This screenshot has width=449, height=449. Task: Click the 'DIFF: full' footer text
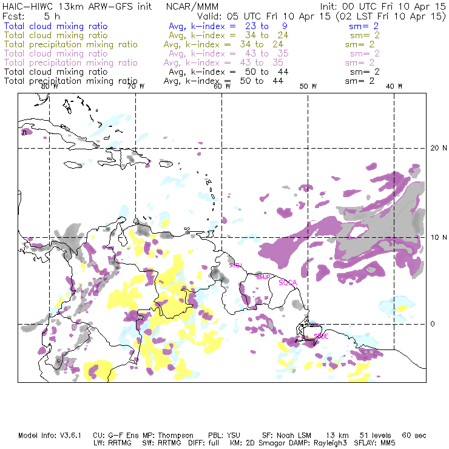(204, 443)
